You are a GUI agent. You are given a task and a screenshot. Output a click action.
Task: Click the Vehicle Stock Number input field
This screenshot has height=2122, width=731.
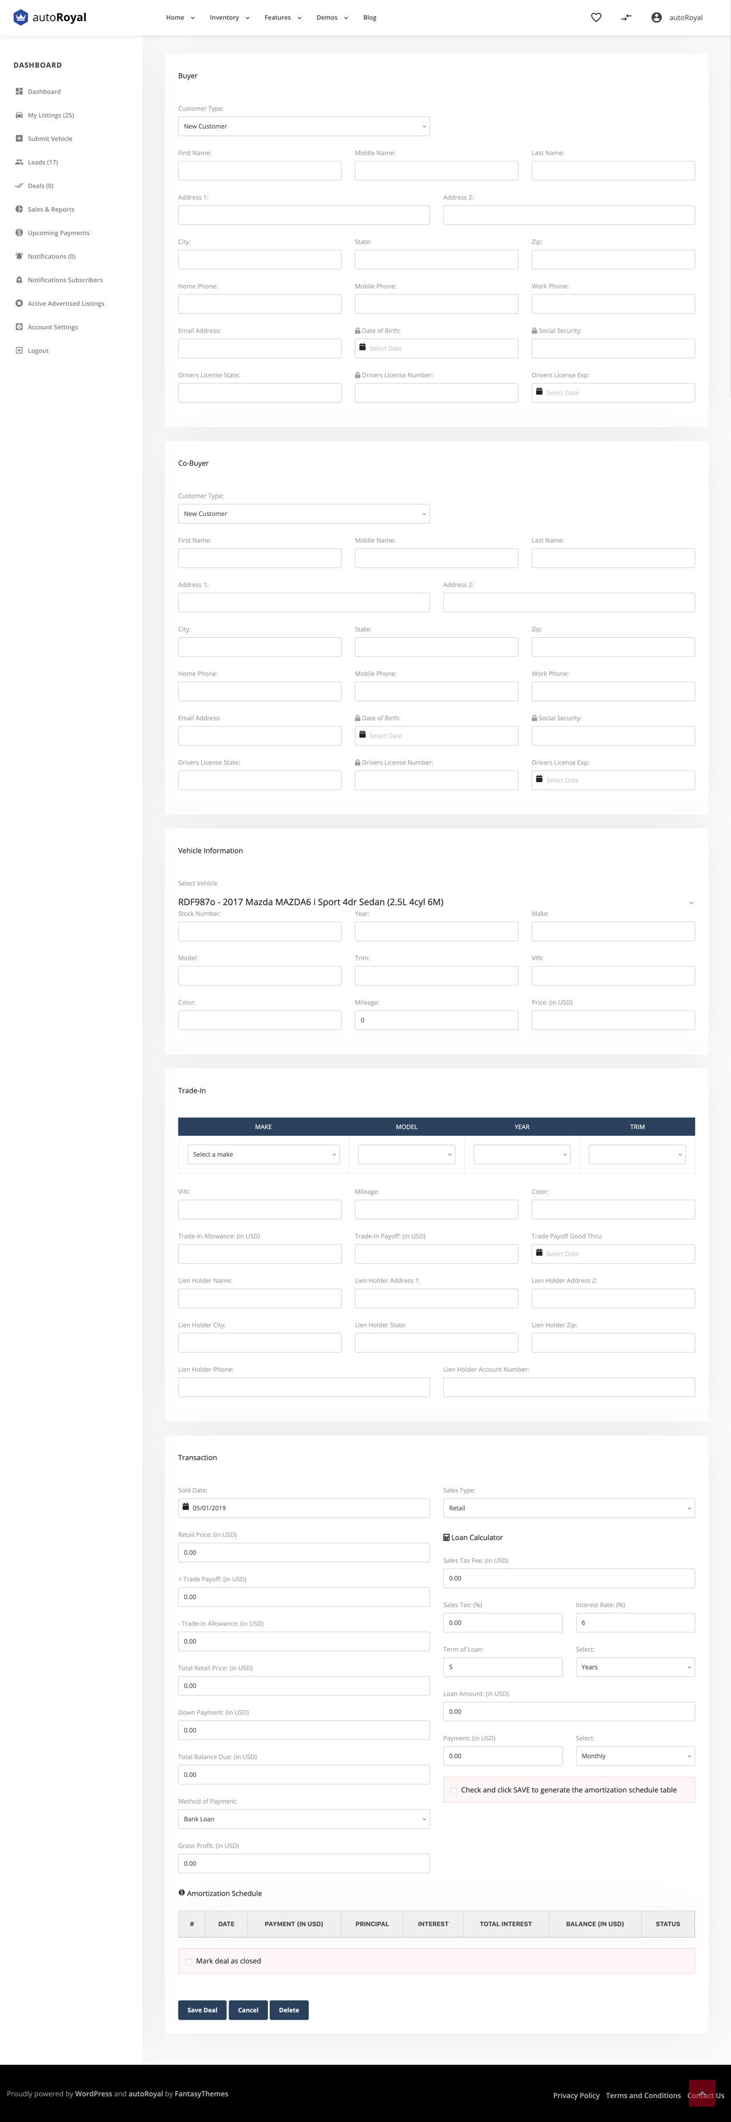click(259, 931)
